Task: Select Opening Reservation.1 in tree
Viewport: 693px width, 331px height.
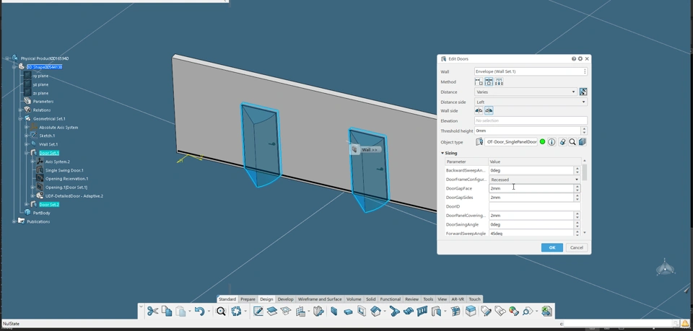Action: pyautogui.click(x=66, y=179)
